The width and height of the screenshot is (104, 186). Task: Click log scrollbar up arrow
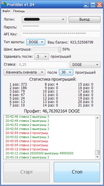98,118
